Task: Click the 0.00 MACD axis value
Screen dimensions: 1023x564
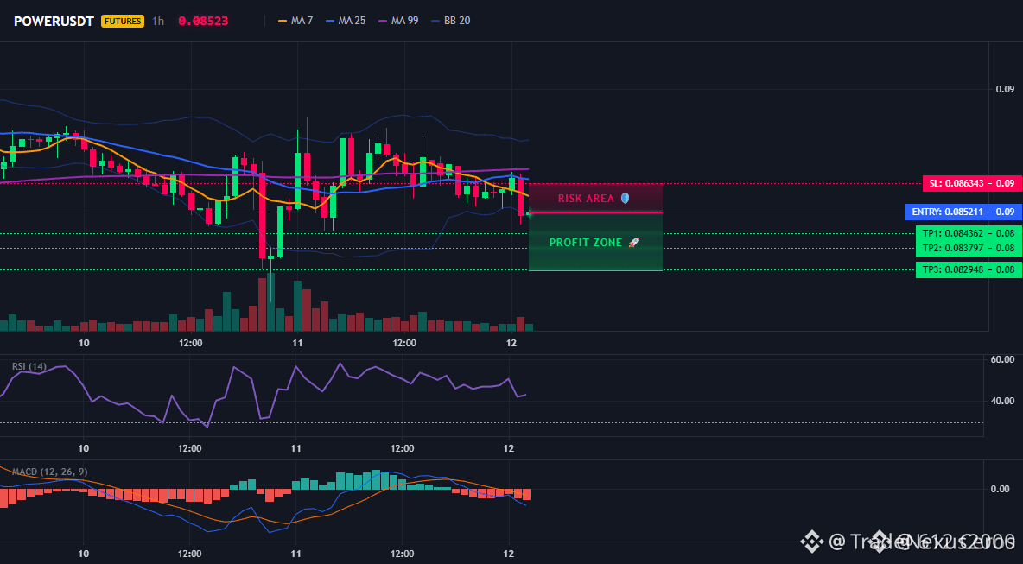Action: (1001, 489)
